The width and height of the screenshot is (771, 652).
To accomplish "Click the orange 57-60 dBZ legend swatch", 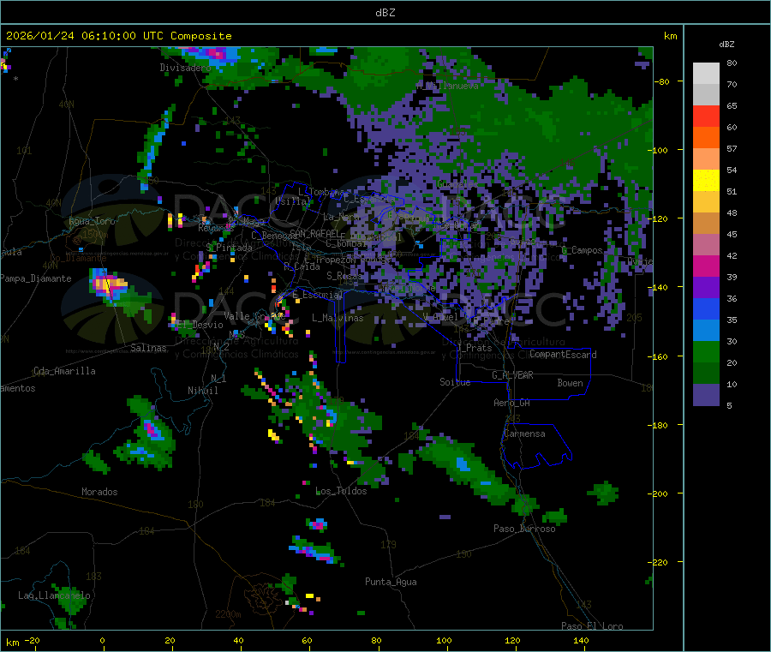I will [706, 138].
